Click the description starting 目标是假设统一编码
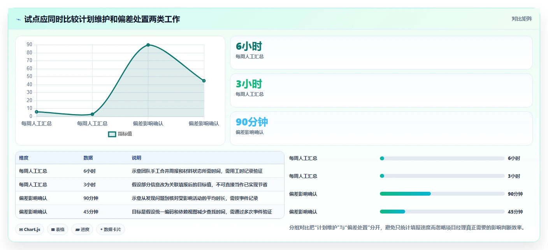This screenshot has height=250, width=548. click(x=202, y=212)
